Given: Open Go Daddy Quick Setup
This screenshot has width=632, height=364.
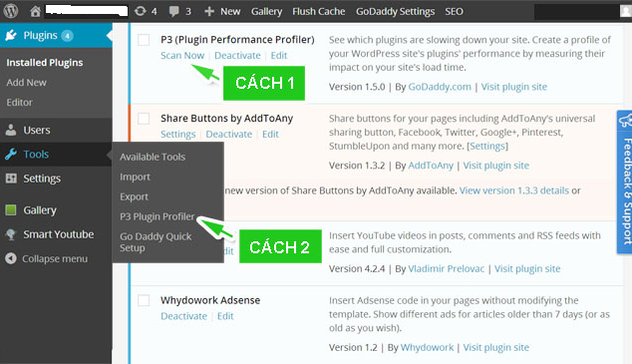Looking at the screenshot, I should point(156,242).
